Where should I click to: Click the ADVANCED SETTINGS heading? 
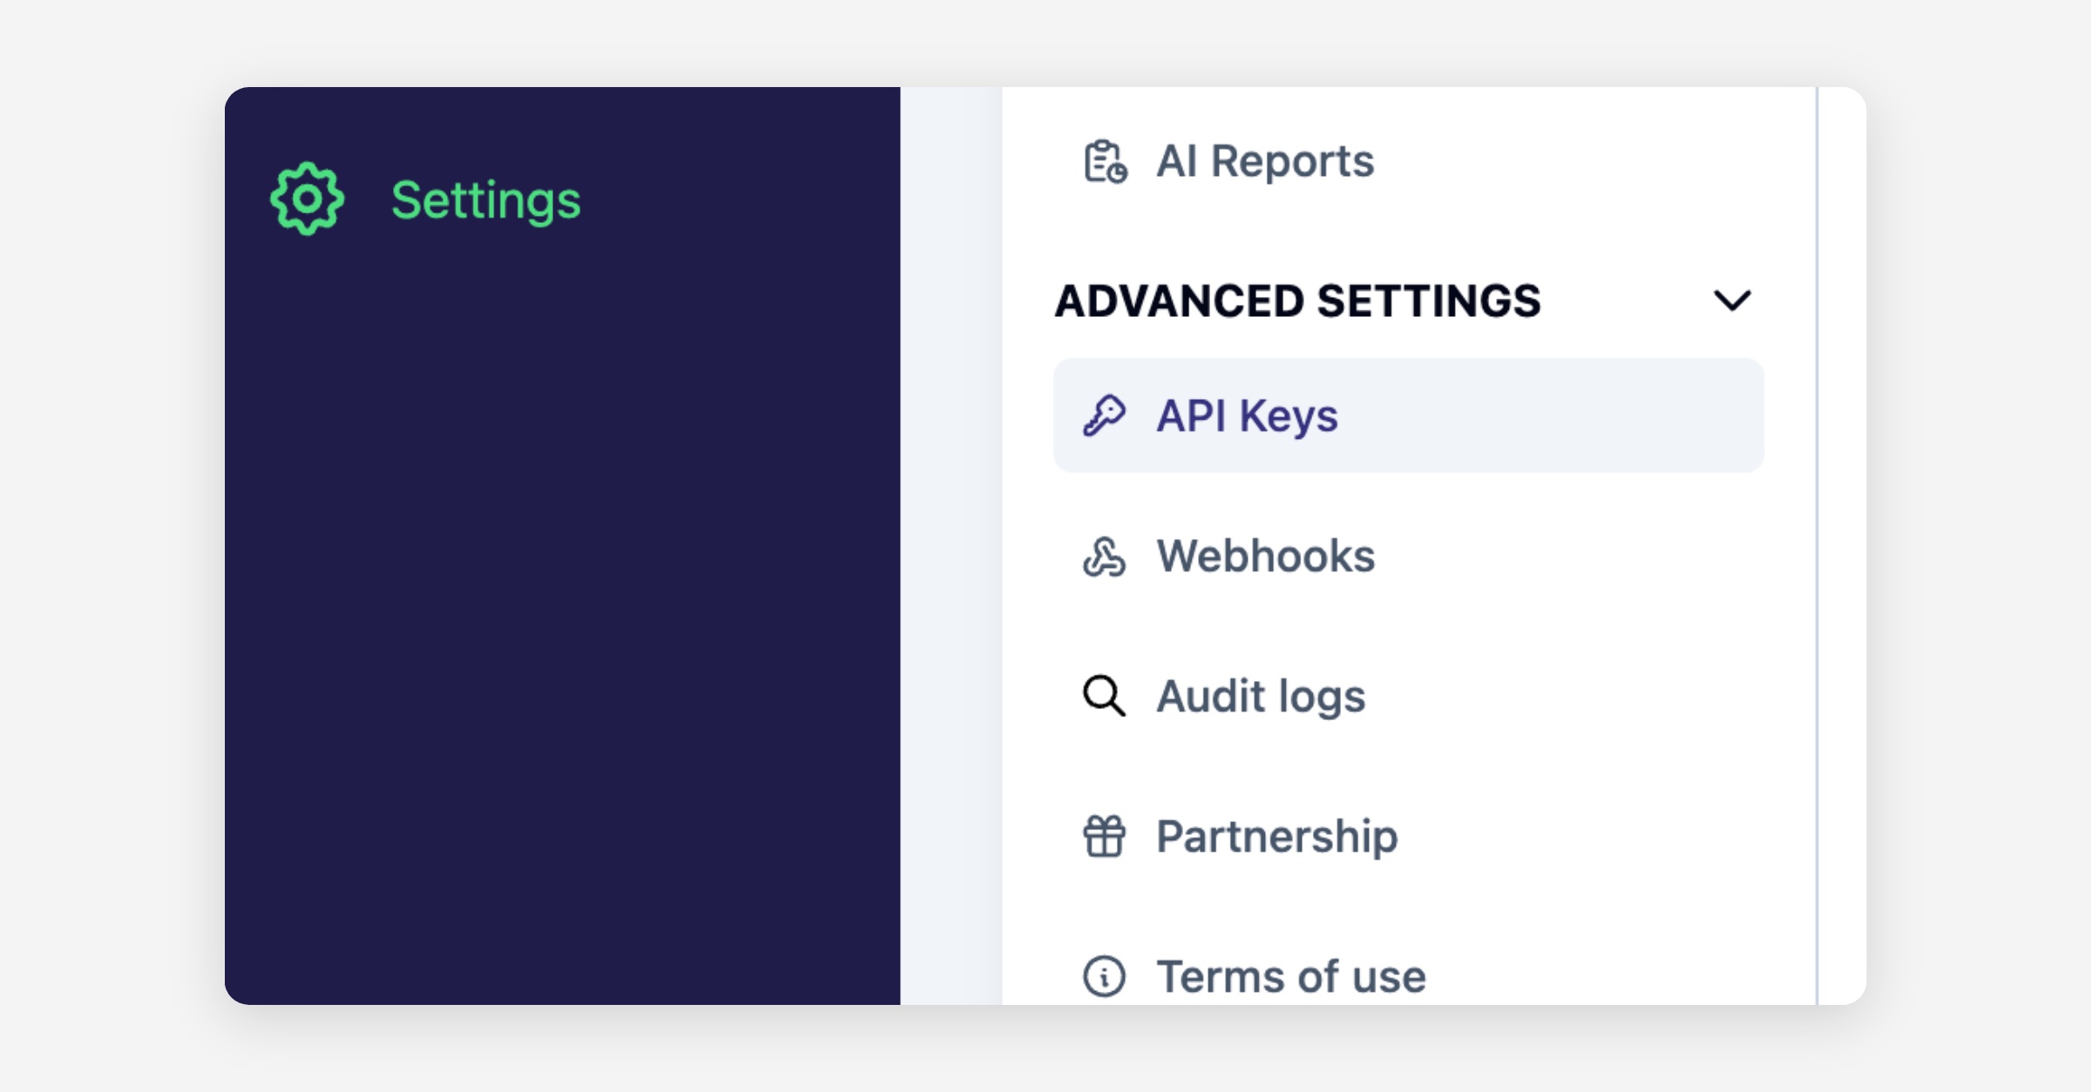(1298, 301)
